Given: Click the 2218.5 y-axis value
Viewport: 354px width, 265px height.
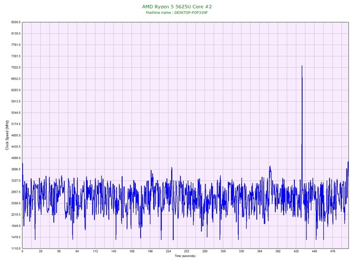Looking at the screenshot, I should click(15, 214).
